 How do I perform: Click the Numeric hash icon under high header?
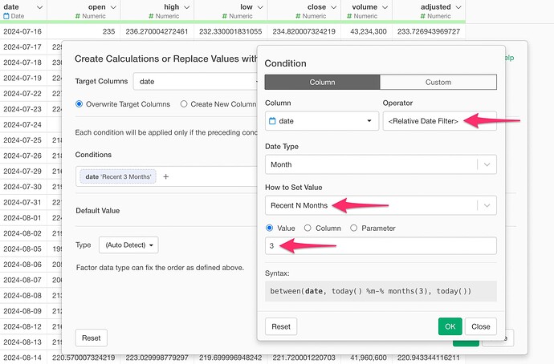151,16
